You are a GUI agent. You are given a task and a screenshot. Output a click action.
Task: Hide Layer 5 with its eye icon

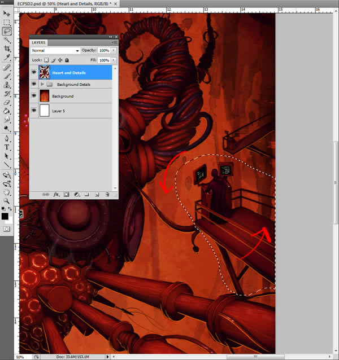click(34, 111)
